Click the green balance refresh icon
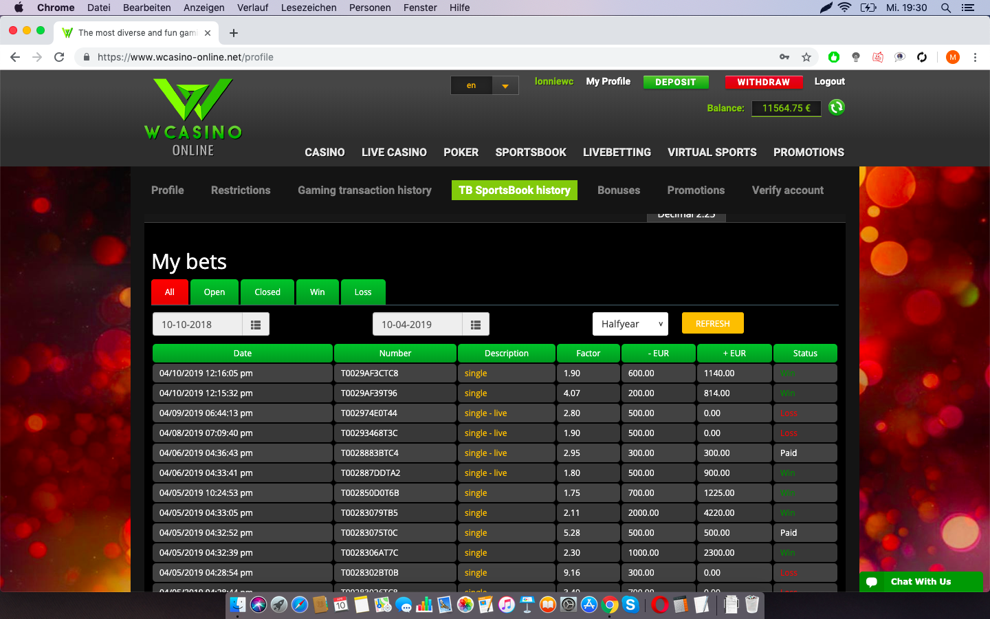 coord(836,107)
